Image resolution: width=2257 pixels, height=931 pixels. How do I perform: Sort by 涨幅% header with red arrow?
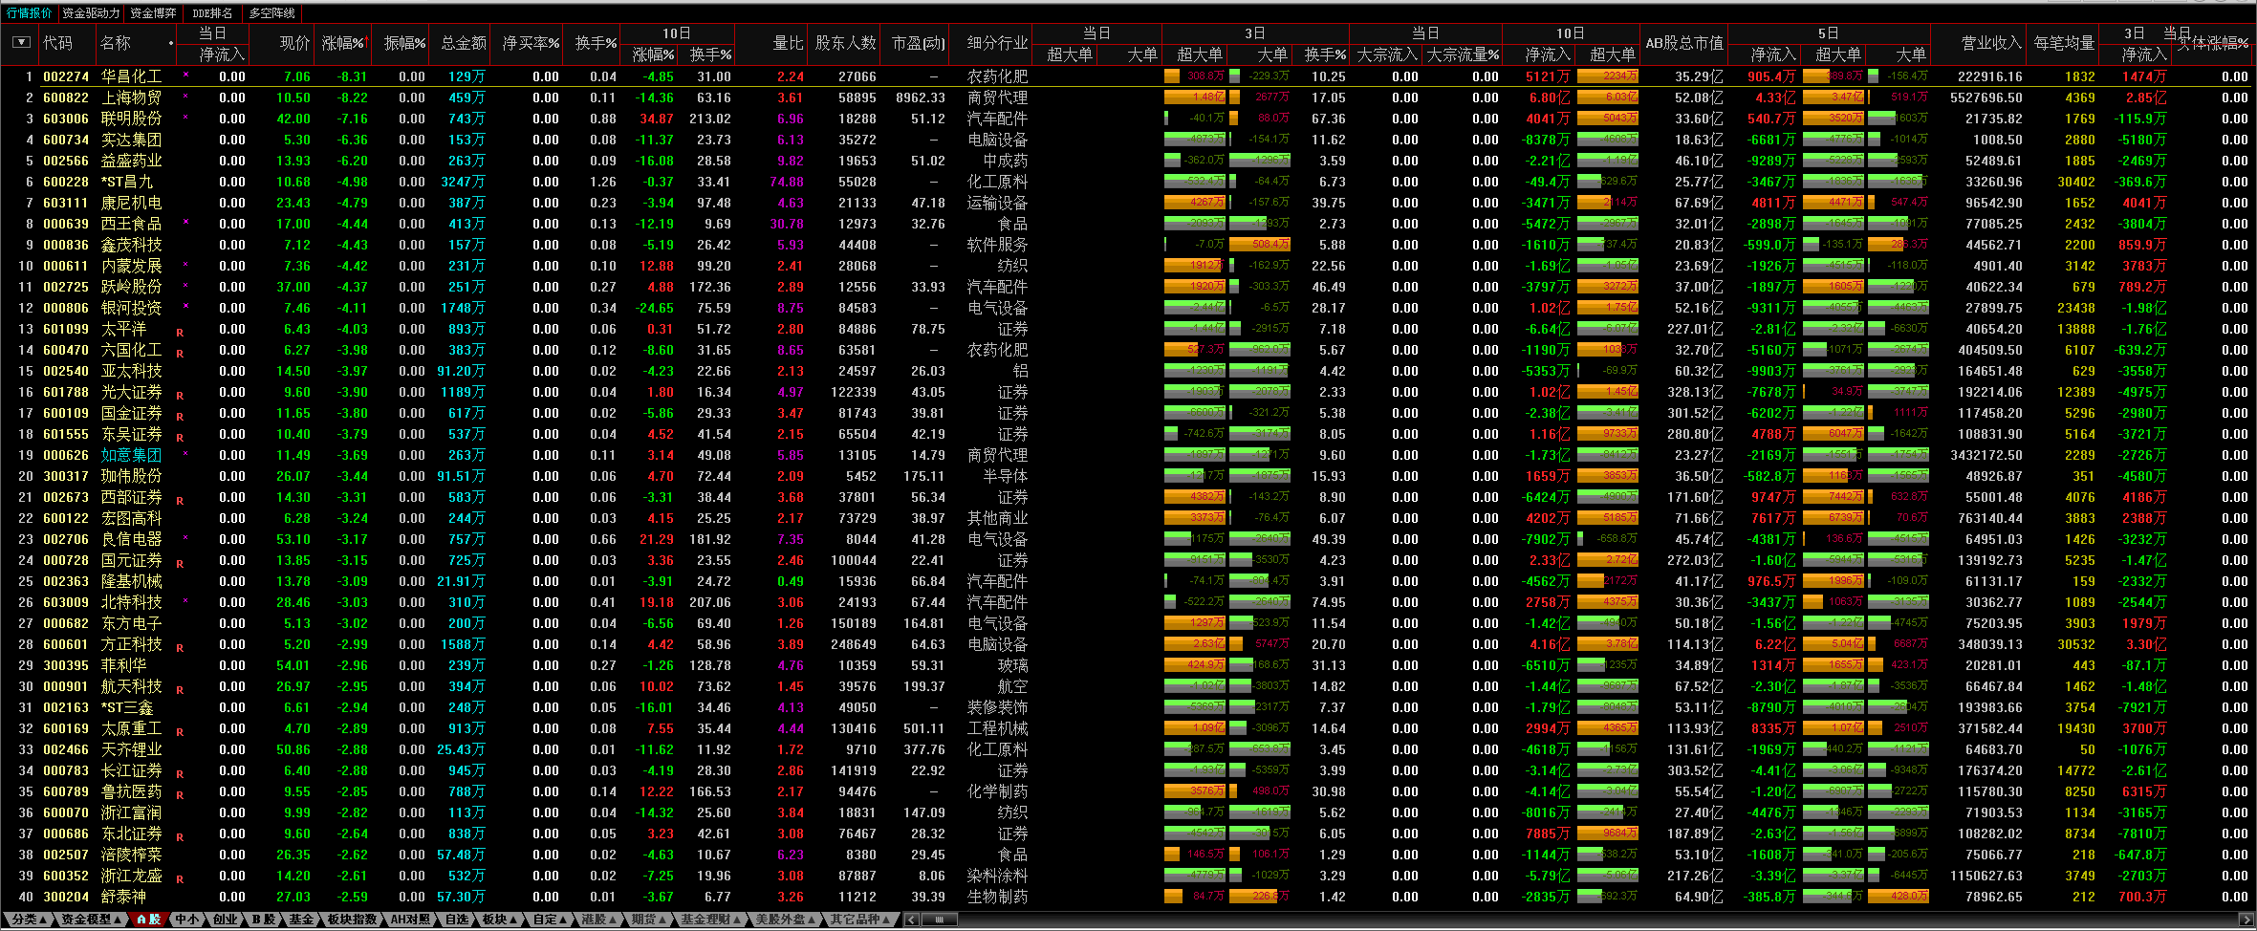[343, 43]
